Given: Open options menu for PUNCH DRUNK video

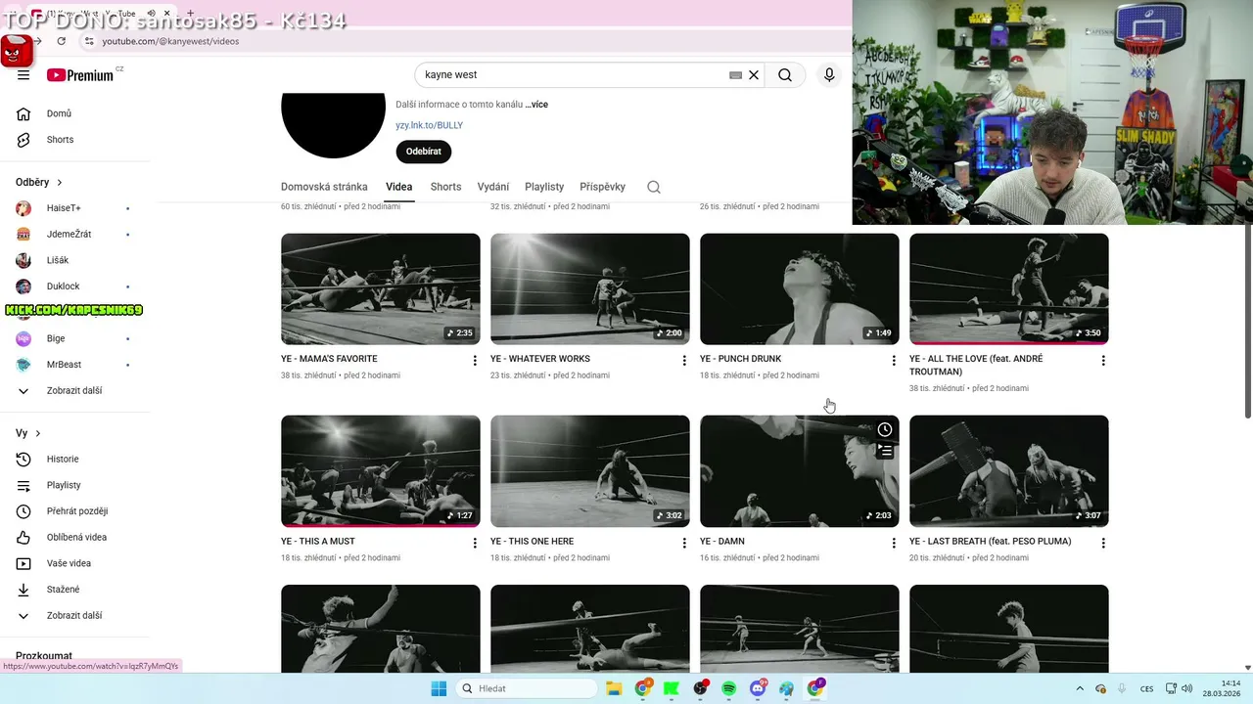Looking at the screenshot, I should tap(894, 361).
